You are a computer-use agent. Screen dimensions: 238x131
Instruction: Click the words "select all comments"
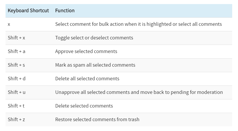[200, 24]
